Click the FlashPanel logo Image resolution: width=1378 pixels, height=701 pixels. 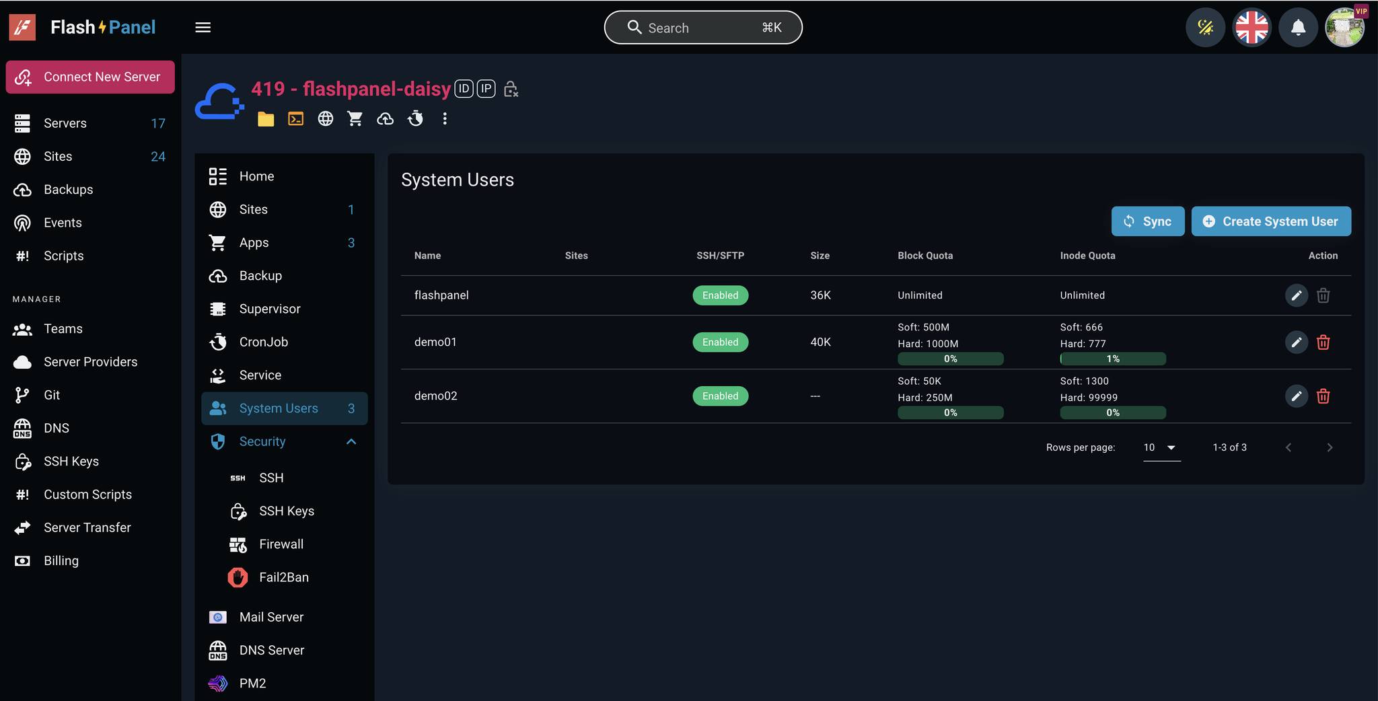pyautogui.click(x=82, y=28)
